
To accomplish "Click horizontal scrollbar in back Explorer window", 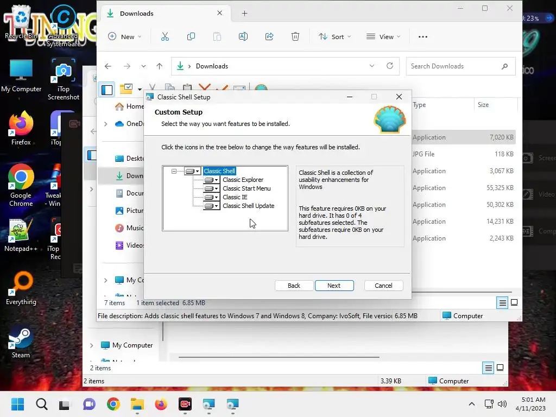I will 279,357.
